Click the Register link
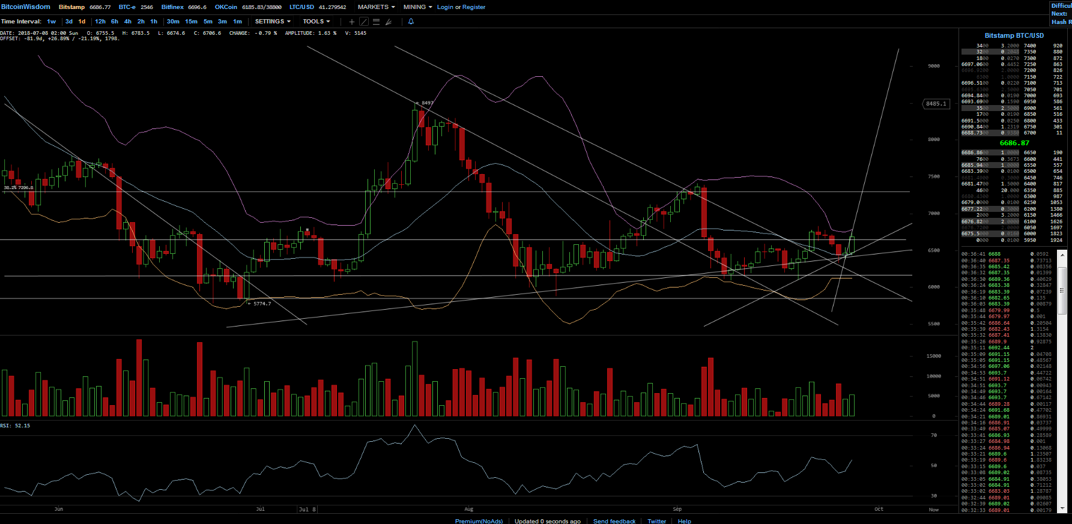The image size is (1072, 524). (x=474, y=7)
